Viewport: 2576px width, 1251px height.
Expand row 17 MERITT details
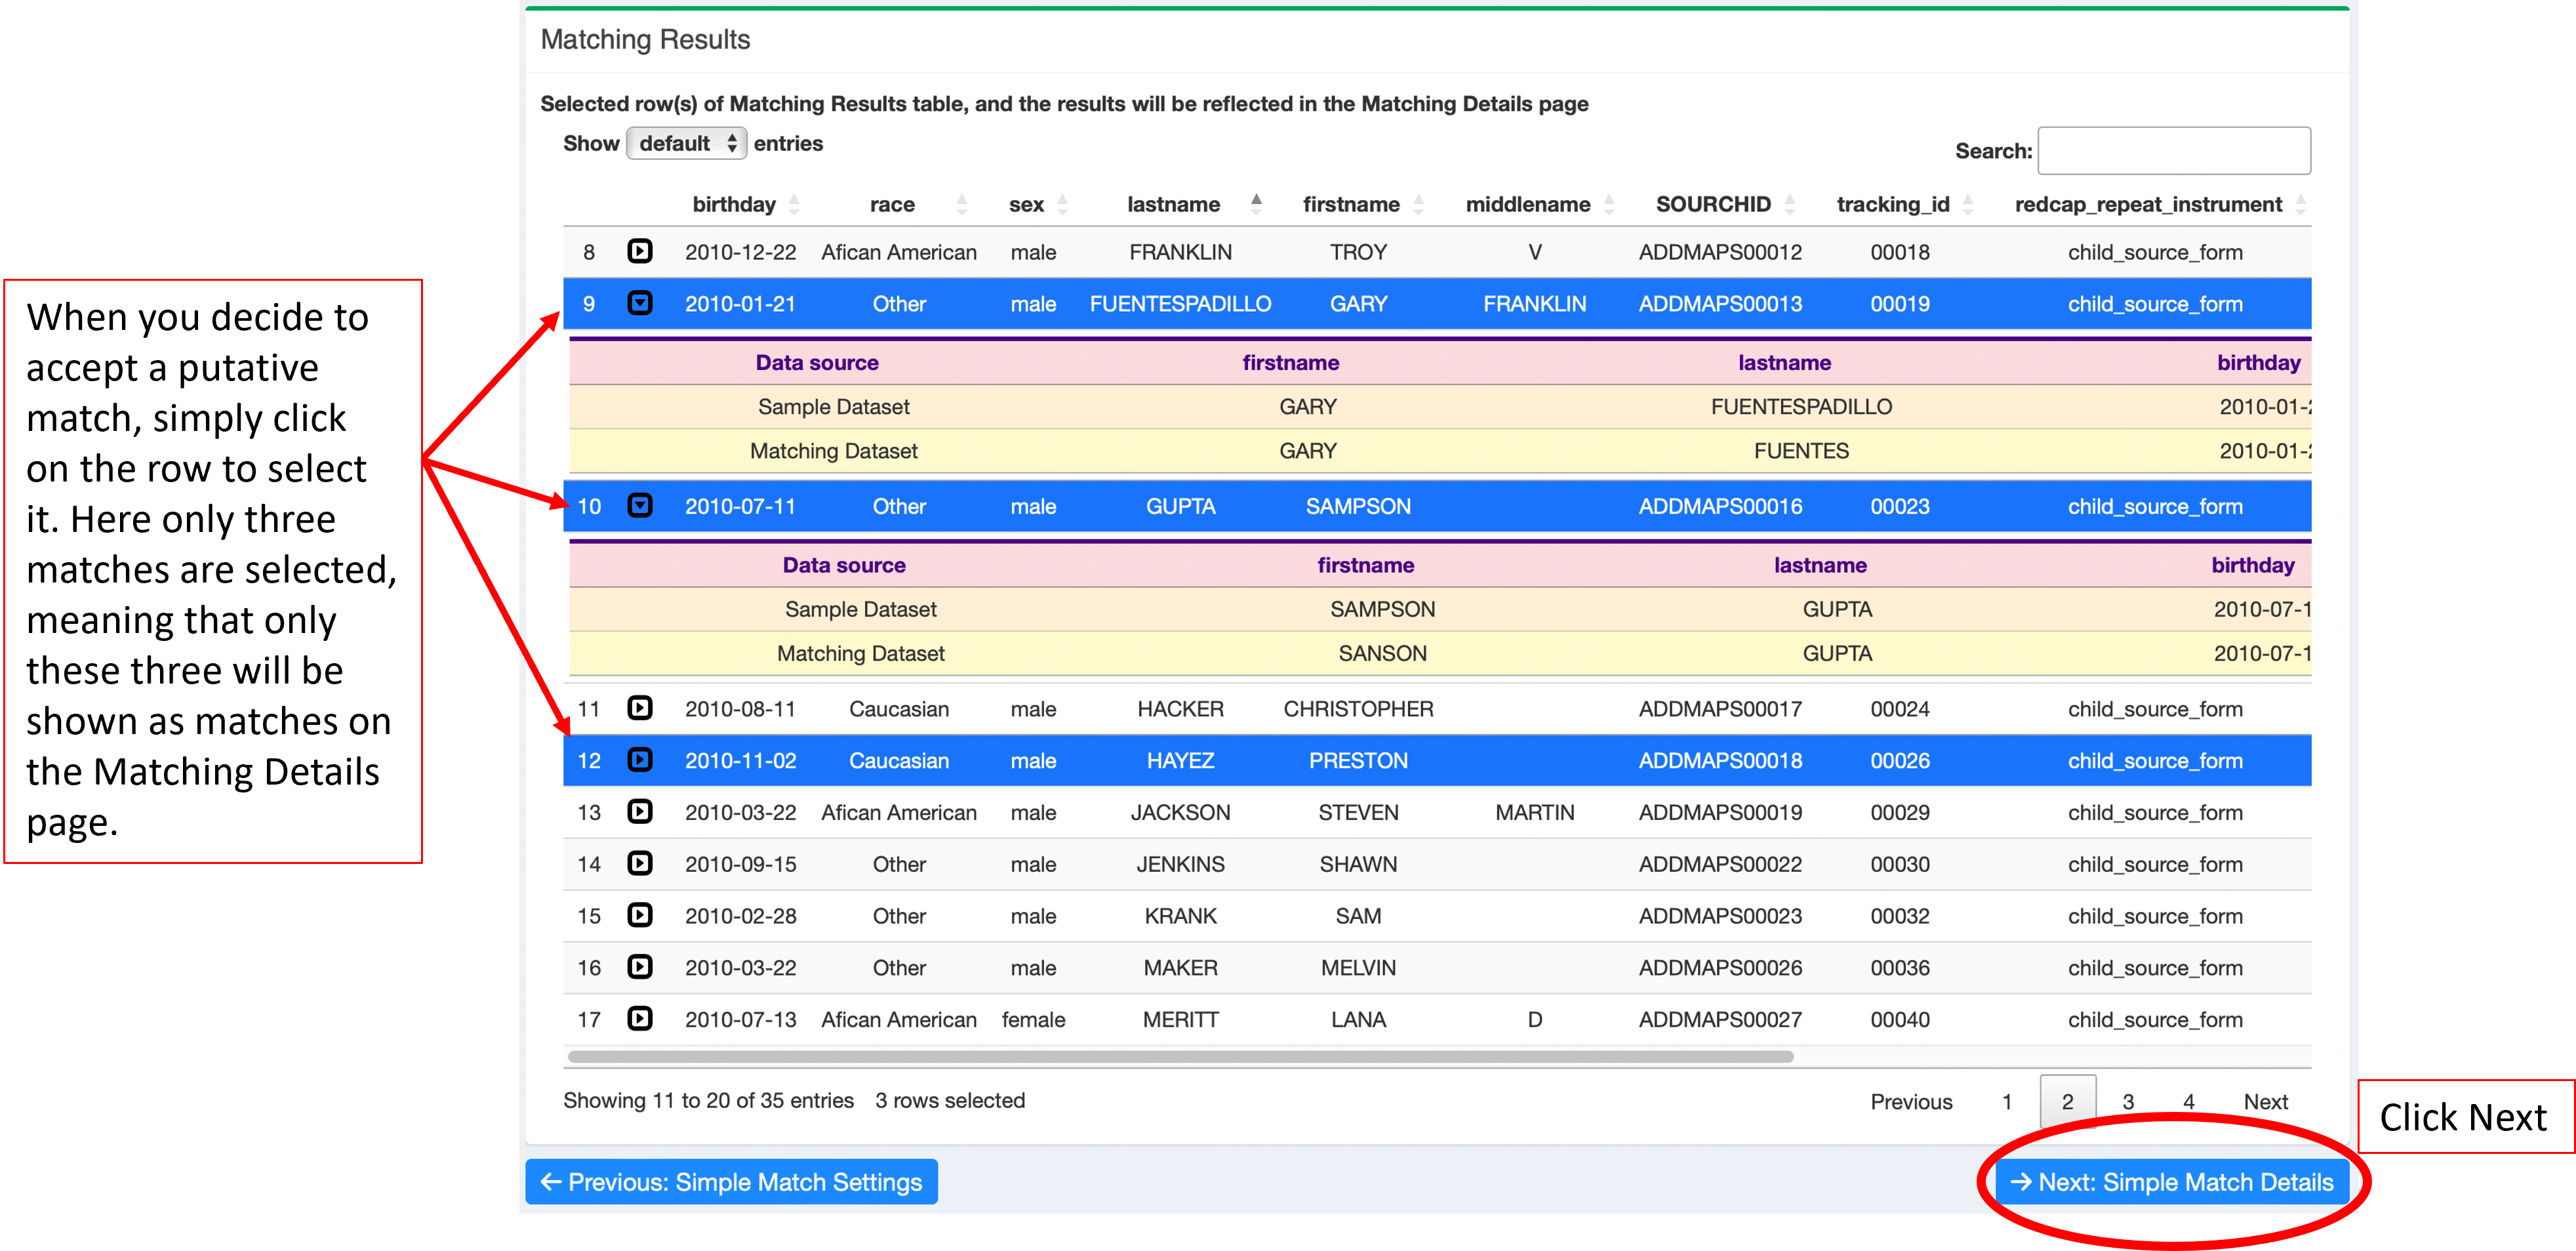(x=639, y=1019)
